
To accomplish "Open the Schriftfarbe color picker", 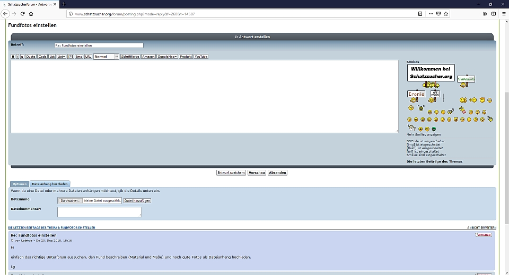I will [x=130, y=57].
